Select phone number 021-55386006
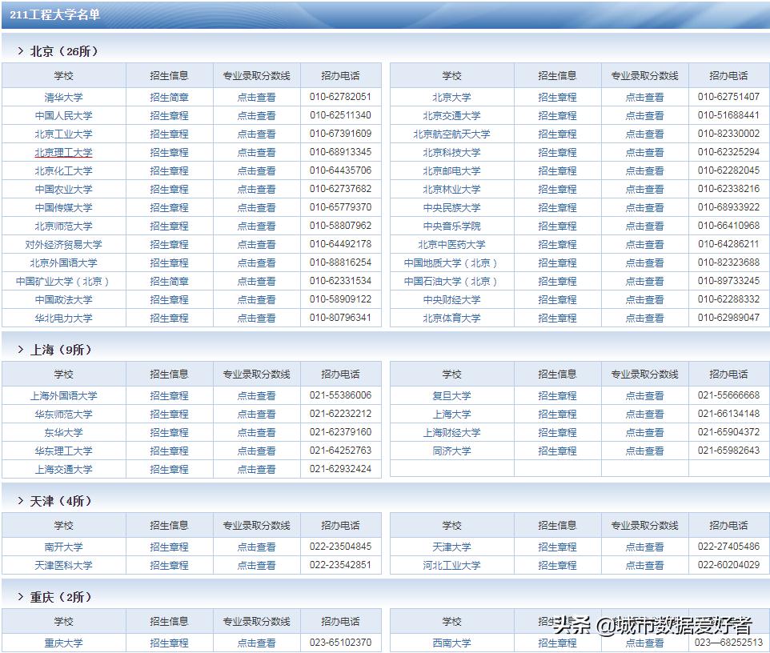 pos(340,395)
